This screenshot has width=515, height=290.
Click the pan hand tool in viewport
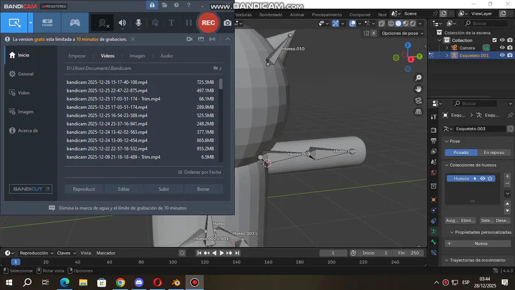(x=418, y=89)
